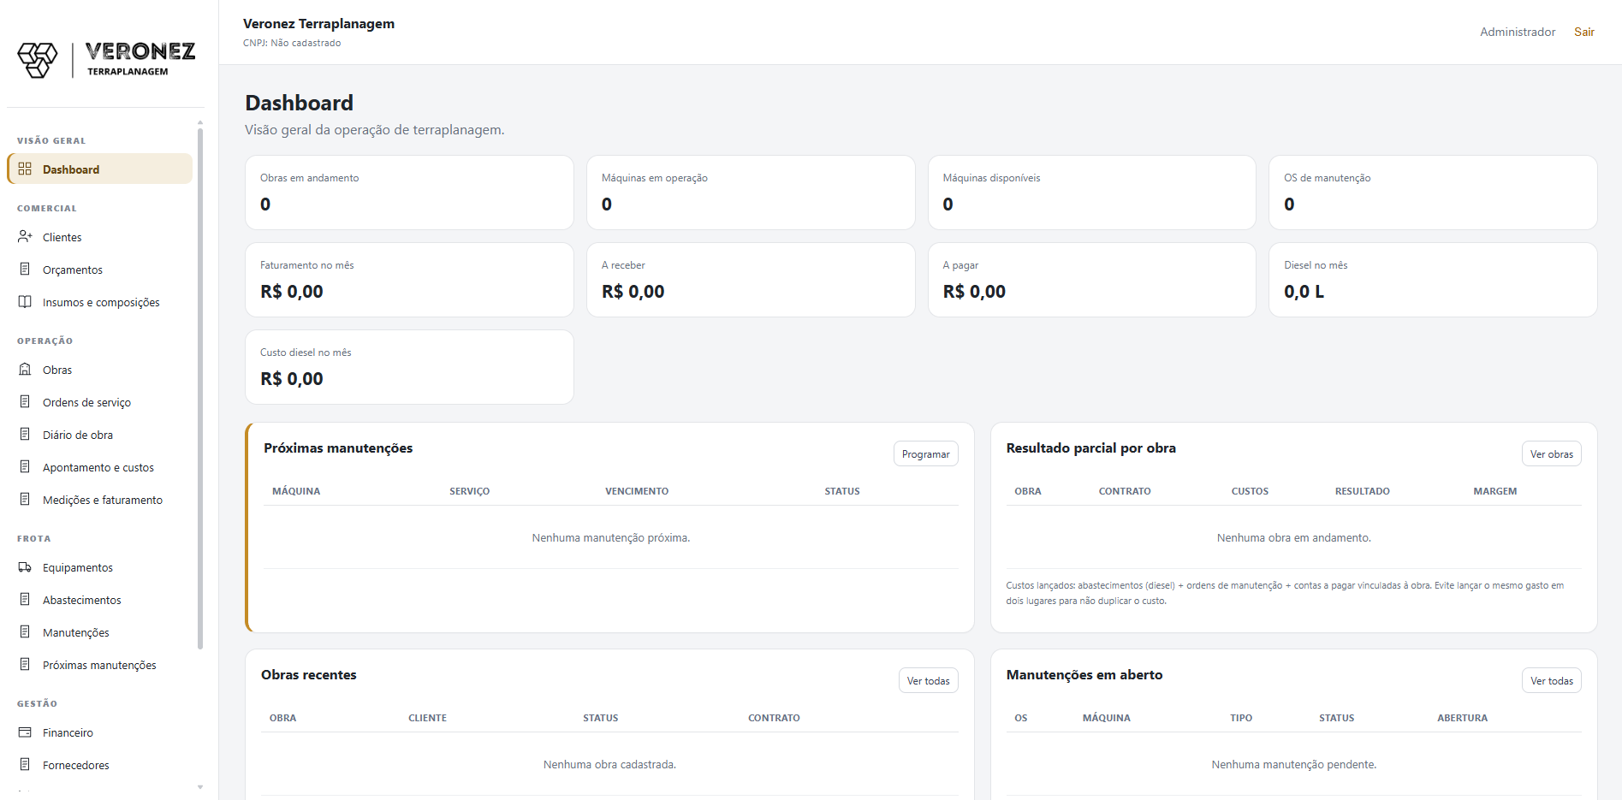
Task: Select the A pagar card
Action: 1092,280
